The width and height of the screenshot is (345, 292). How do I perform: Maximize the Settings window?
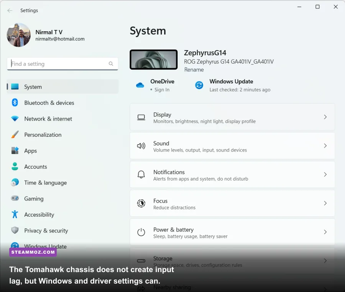(x=317, y=7)
